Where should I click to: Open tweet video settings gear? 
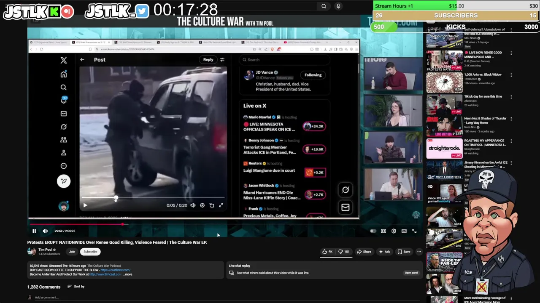pos(202,205)
